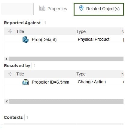This screenshot has width=128, height=130.
Task: Click the tree structure icon in Reported Against header
Action: coord(10,31)
